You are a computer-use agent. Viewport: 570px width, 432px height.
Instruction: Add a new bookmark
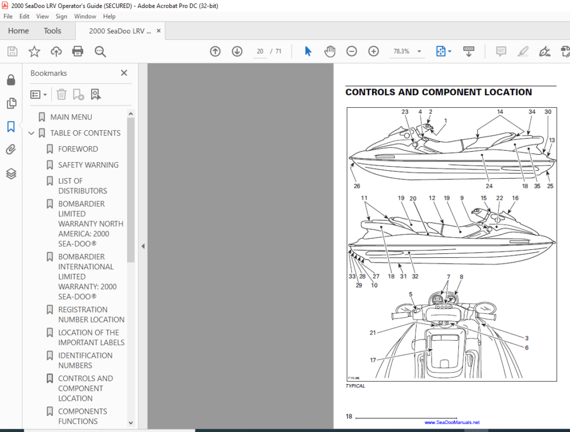pos(78,95)
